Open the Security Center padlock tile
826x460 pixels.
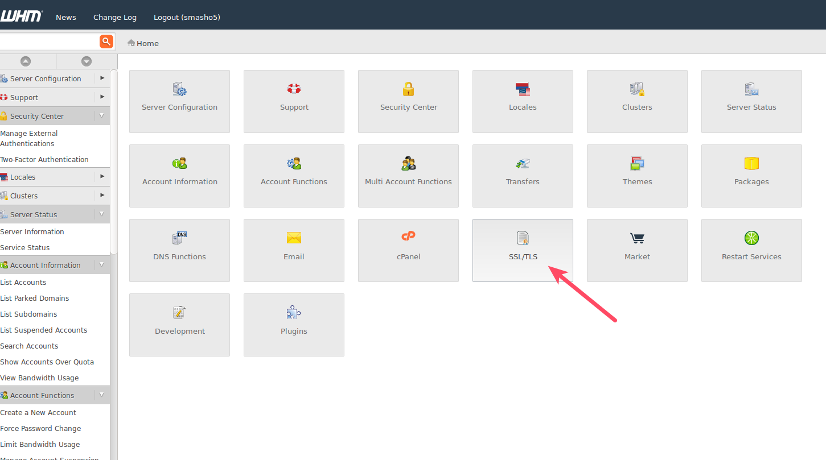(x=408, y=101)
